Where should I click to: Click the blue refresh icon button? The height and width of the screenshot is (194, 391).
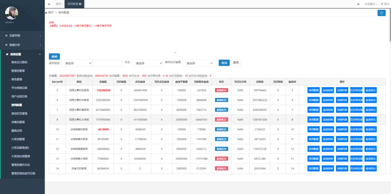(381, 13)
